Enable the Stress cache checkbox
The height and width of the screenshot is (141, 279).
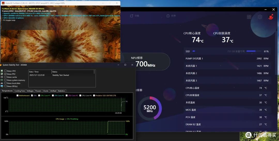5,77
